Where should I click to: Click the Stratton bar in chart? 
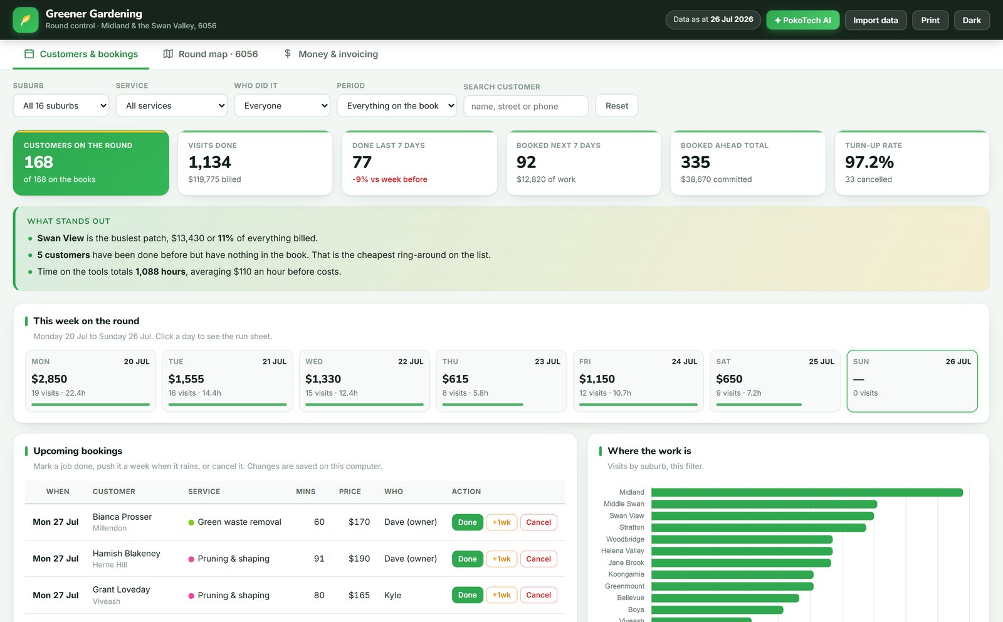click(759, 527)
